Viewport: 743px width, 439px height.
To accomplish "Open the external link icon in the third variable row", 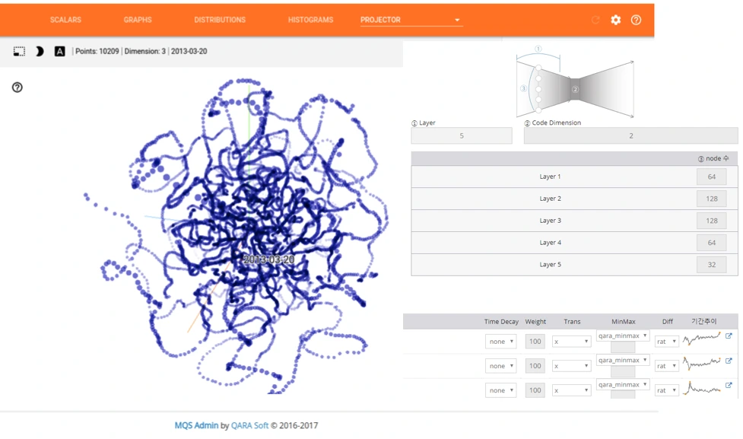I will coord(729,385).
